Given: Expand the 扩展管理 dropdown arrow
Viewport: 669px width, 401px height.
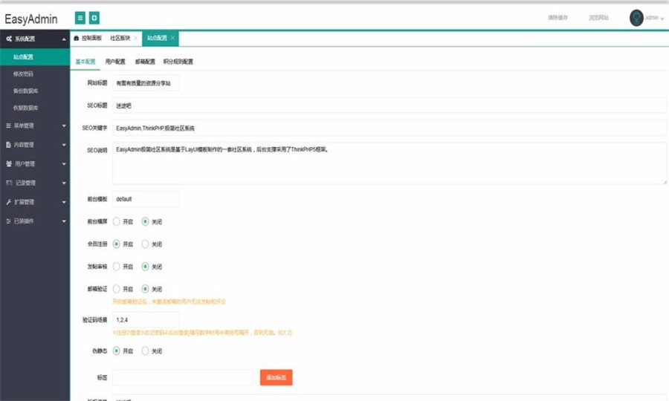Looking at the screenshot, I should 64,203.
